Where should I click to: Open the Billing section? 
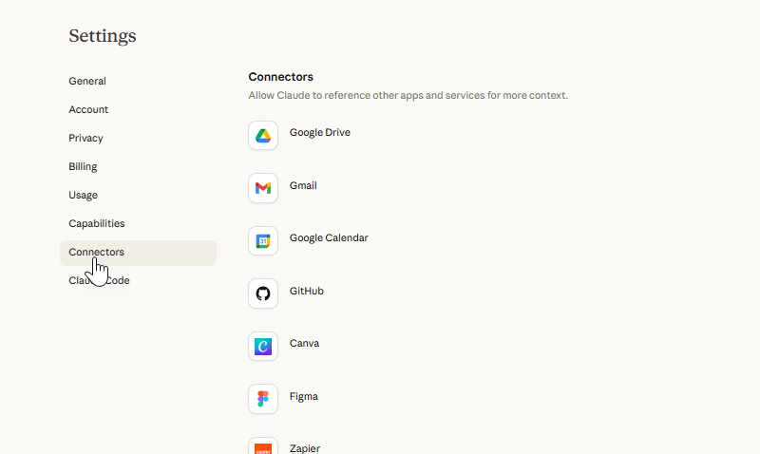(x=83, y=166)
